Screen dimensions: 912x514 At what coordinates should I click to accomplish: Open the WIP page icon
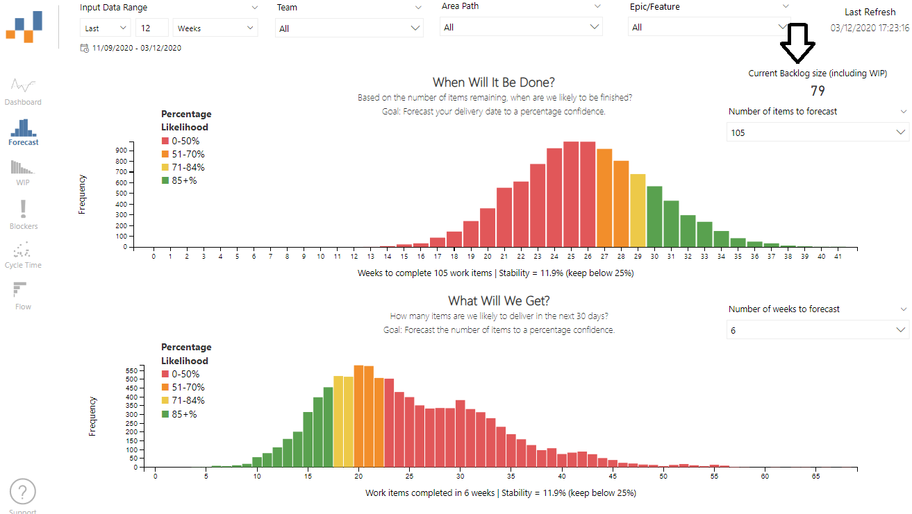coord(23,172)
